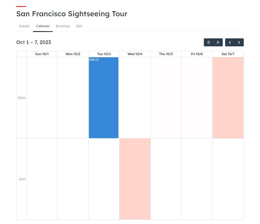Switch to the Bookings tab
Image resolution: width=260 pixels, height=224 pixels.
coord(63,26)
